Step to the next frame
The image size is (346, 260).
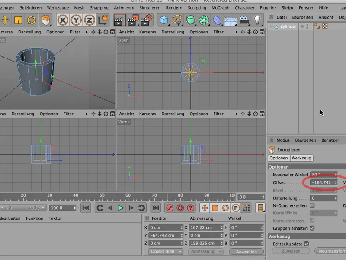pyautogui.click(x=131, y=208)
